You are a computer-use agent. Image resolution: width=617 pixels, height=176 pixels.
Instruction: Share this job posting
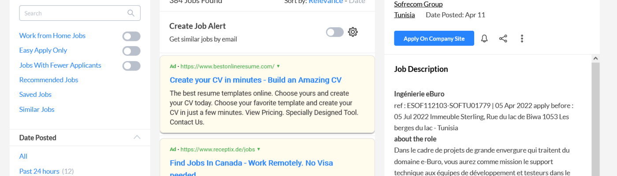tap(503, 39)
